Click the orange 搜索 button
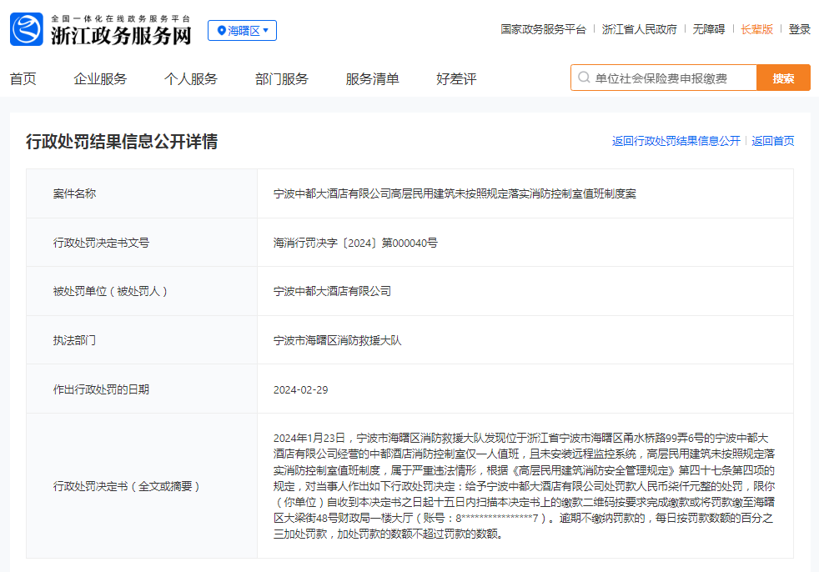This screenshot has width=819, height=572. (x=783, y=78)
